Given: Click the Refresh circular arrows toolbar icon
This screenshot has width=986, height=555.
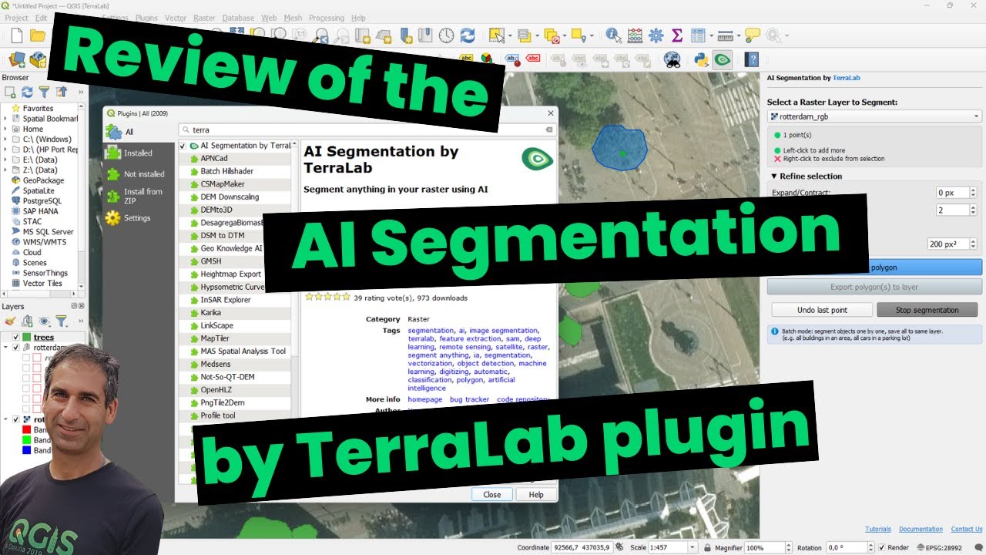Looking at the screenshot, I should point(467,35).
